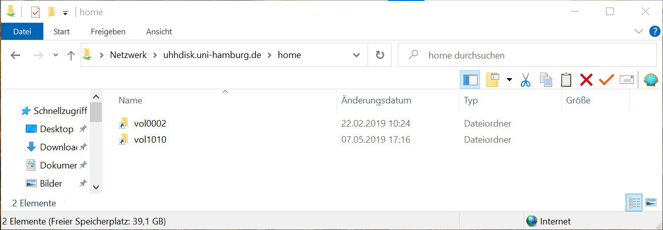Click the Cut scissors icon
This screenshot has height=230, width=663.
tap(526, 80)
